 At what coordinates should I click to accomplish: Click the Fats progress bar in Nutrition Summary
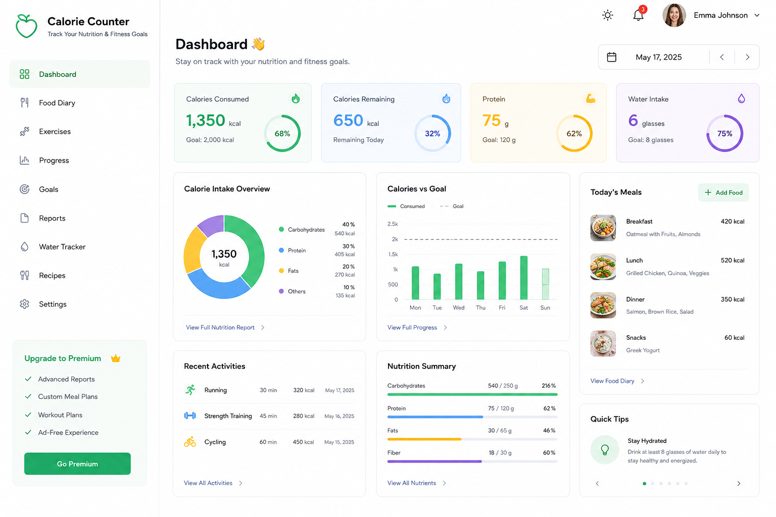point(472,439)
